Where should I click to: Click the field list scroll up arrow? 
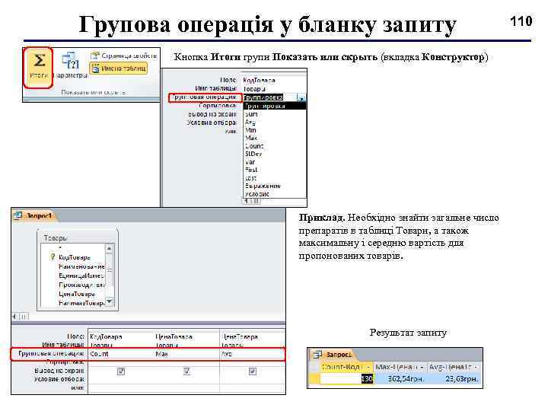110,248
